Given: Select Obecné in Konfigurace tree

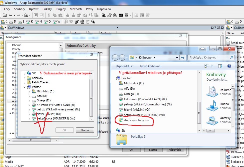Looking at the screenshot, I should 17,45.
